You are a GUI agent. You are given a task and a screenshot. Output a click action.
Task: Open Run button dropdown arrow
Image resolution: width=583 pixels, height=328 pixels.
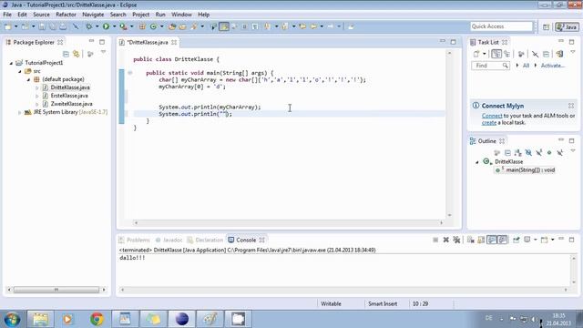pyautogui.click(x=114, y=26)
